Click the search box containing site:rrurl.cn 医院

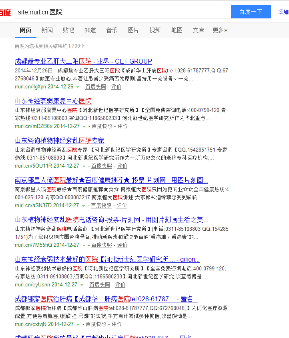pos(123,12)
